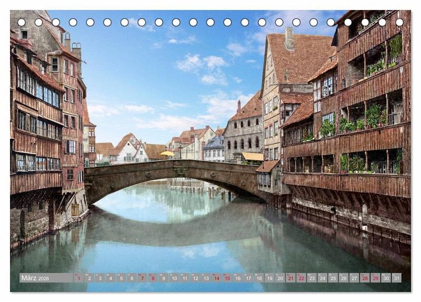Select day 20 in the calendar strip
Viewport: 421px width, 302px height.
(x=280, y=278)
